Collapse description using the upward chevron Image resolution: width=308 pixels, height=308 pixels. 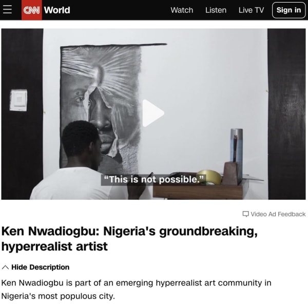(5, 267)
